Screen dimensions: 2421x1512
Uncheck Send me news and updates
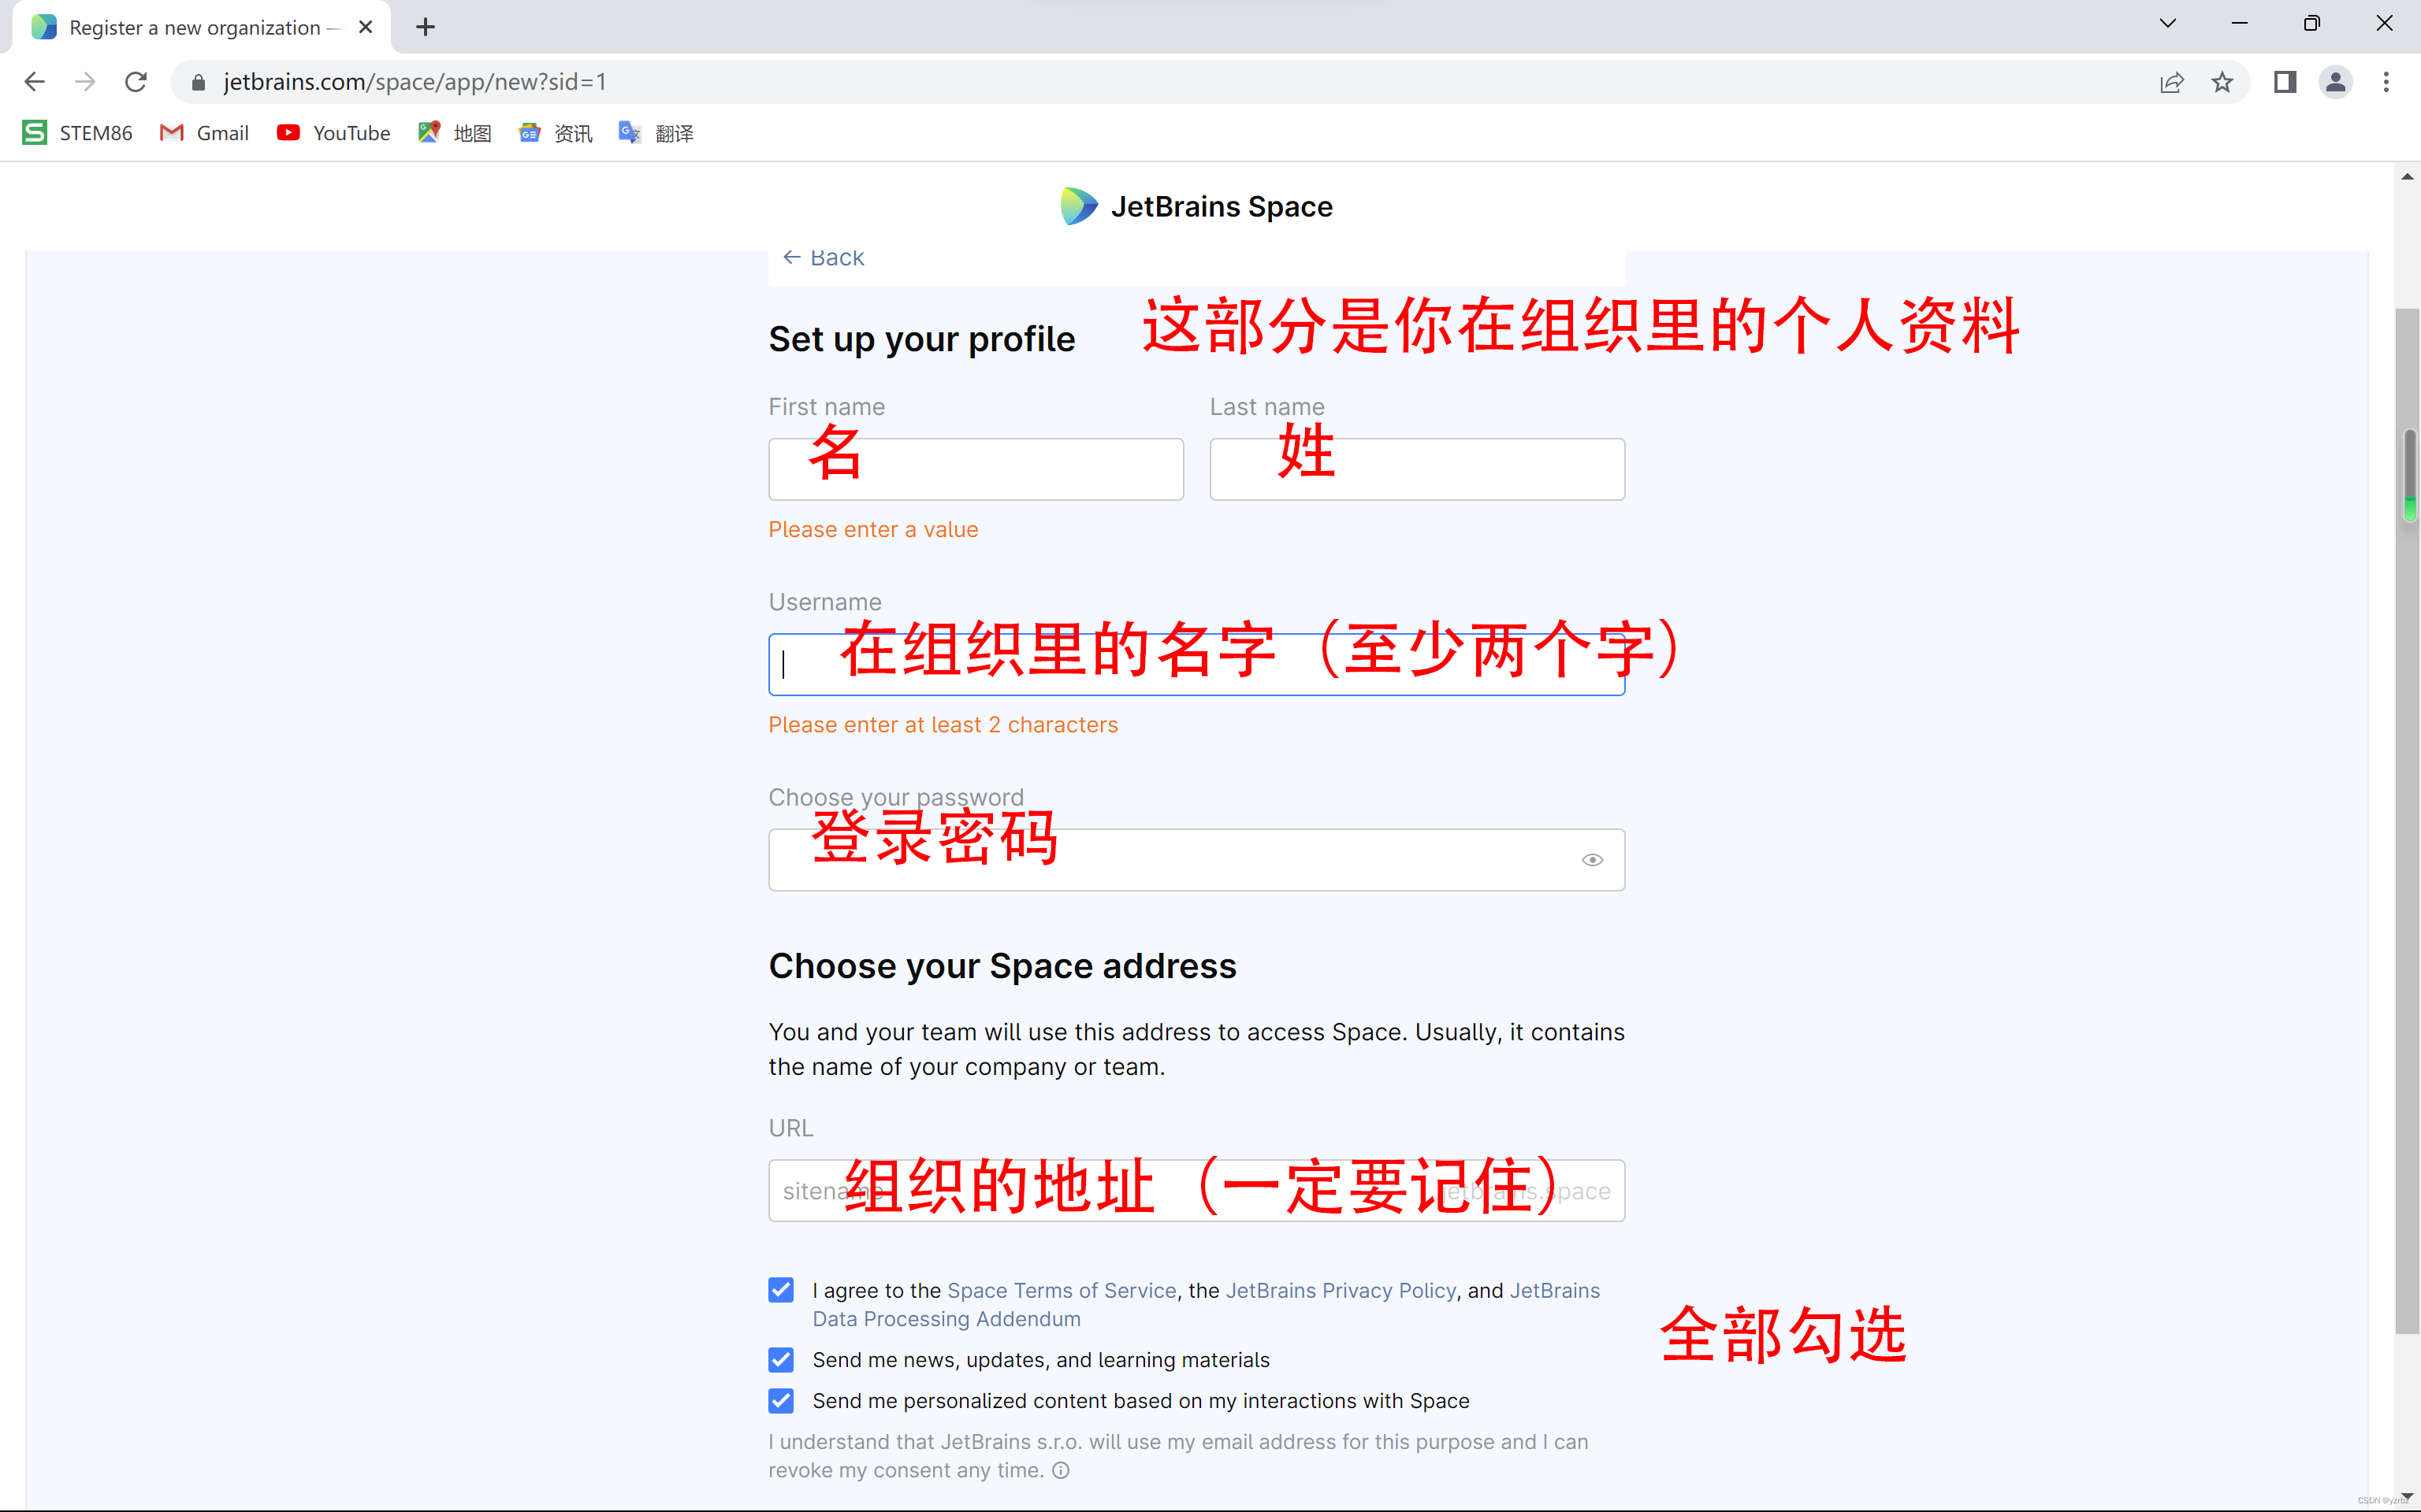pyautogui.click(x=781, y=1360)
